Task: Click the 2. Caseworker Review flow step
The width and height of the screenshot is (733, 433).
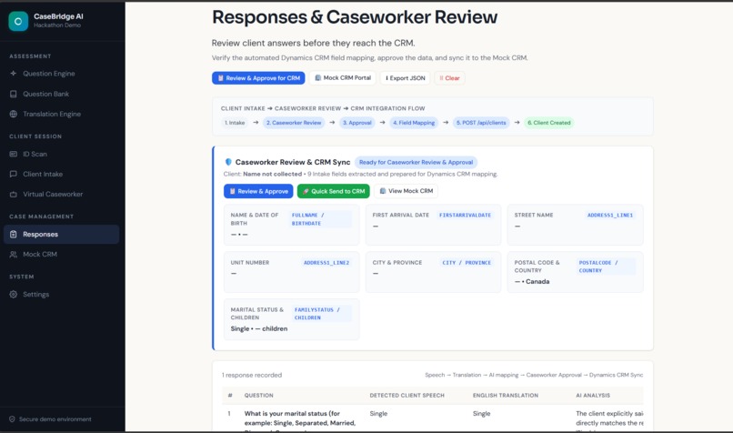Action: point(294,123)
